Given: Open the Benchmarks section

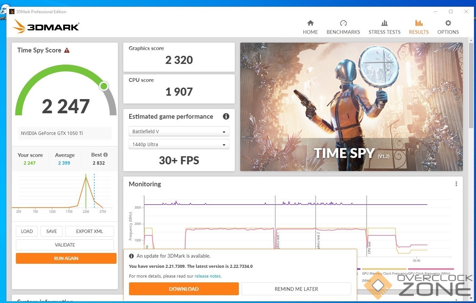Looking at the screenshot, I should 343,27.
